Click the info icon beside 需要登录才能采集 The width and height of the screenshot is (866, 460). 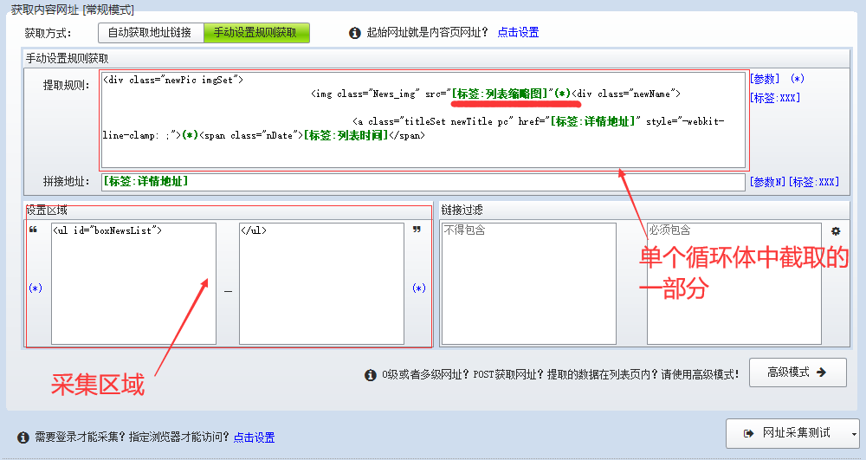23,437
